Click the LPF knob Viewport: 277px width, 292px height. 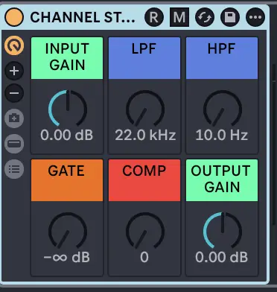(145, 109)
